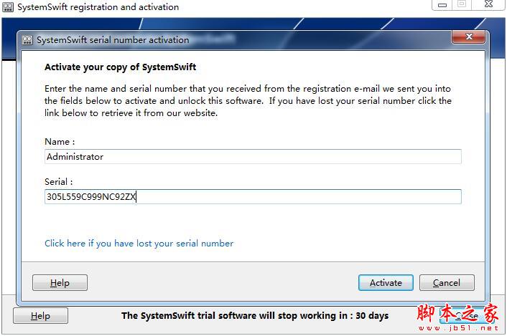This screenshot has height=336, width=507.
Task: Click the 'Name :' field label
Action: tap(60, 142)
